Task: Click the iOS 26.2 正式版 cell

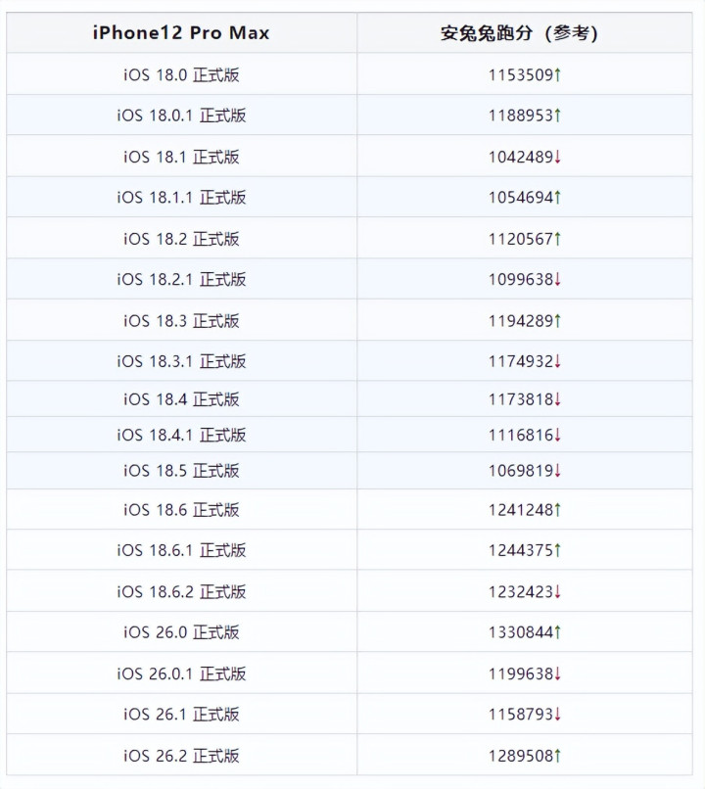Action: click(x=181, y=756)
